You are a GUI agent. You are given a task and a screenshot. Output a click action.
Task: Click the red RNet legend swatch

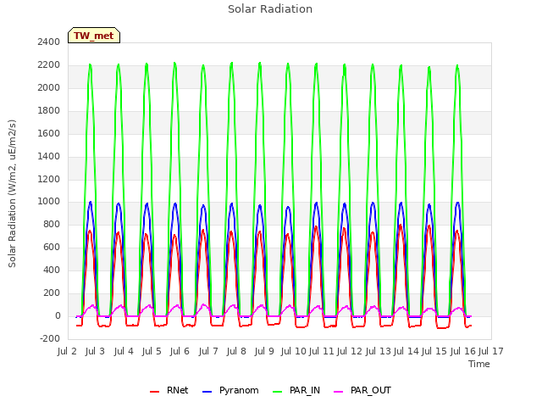154,392
